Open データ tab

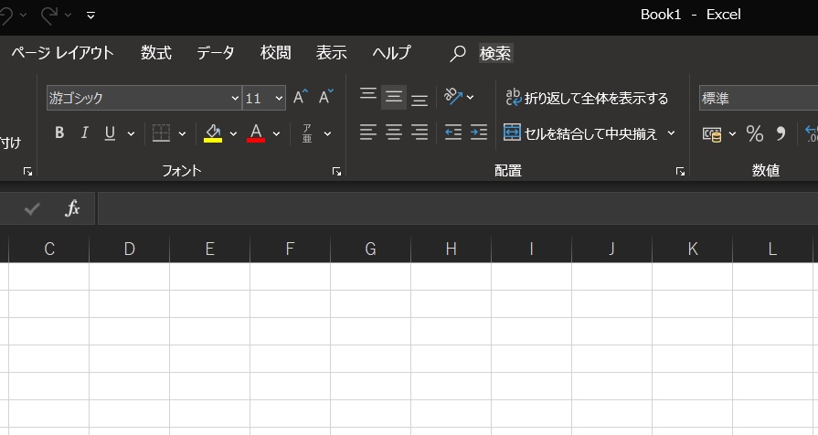(x=216, y=53)
